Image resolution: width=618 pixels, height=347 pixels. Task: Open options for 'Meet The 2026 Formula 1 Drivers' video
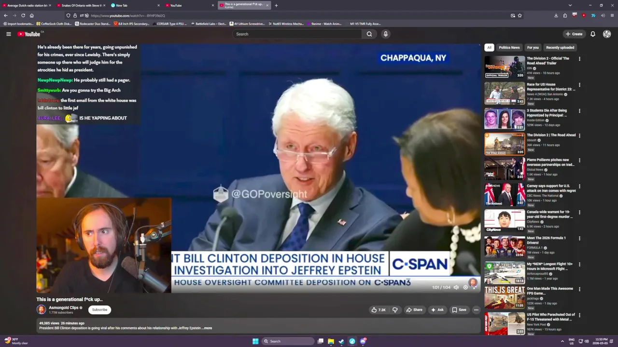pyautogui.click(x=579, y=238)
